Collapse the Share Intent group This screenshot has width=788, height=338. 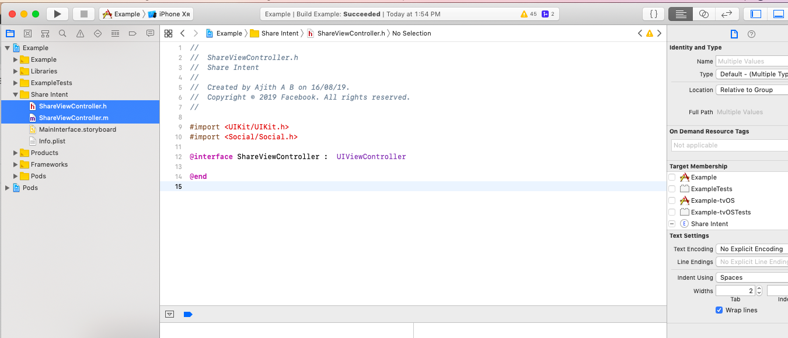(16, 94)
